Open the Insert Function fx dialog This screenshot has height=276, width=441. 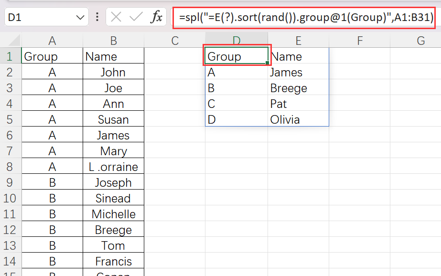point(157,18)
